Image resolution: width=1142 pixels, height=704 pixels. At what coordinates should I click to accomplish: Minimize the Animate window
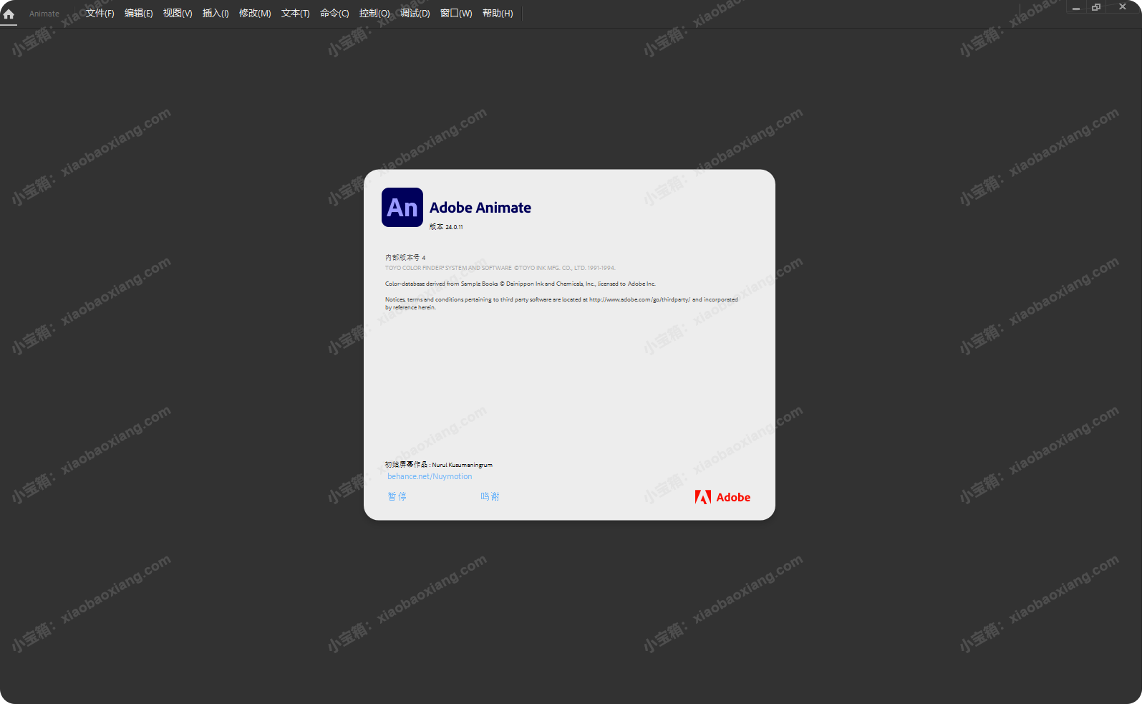[x=1075, y=7]
